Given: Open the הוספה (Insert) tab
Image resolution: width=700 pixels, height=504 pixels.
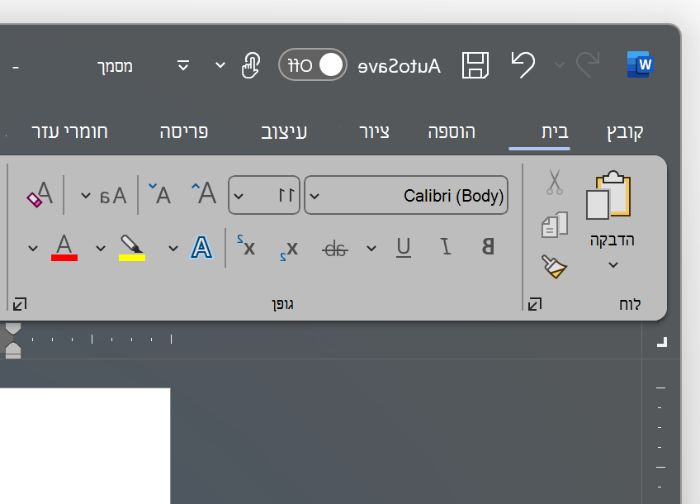Looking at the screenshot, I should click(452, 132).
